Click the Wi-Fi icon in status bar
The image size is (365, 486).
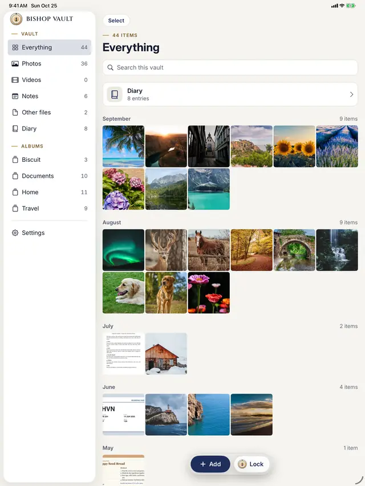tap(342, 6)
